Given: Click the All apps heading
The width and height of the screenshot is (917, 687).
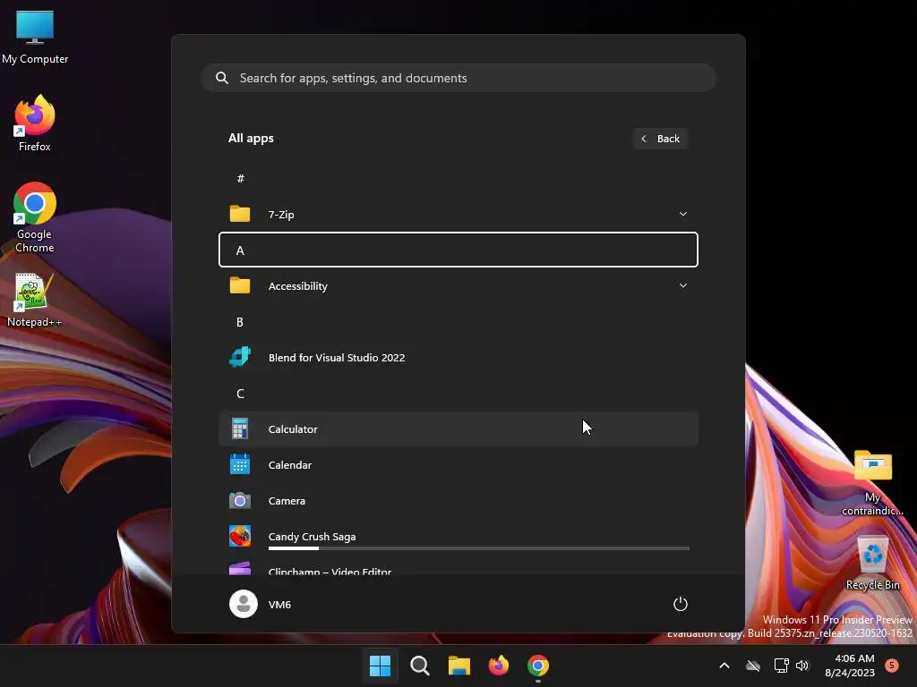Looking at the screenshot, I should [x=251, y=139].
